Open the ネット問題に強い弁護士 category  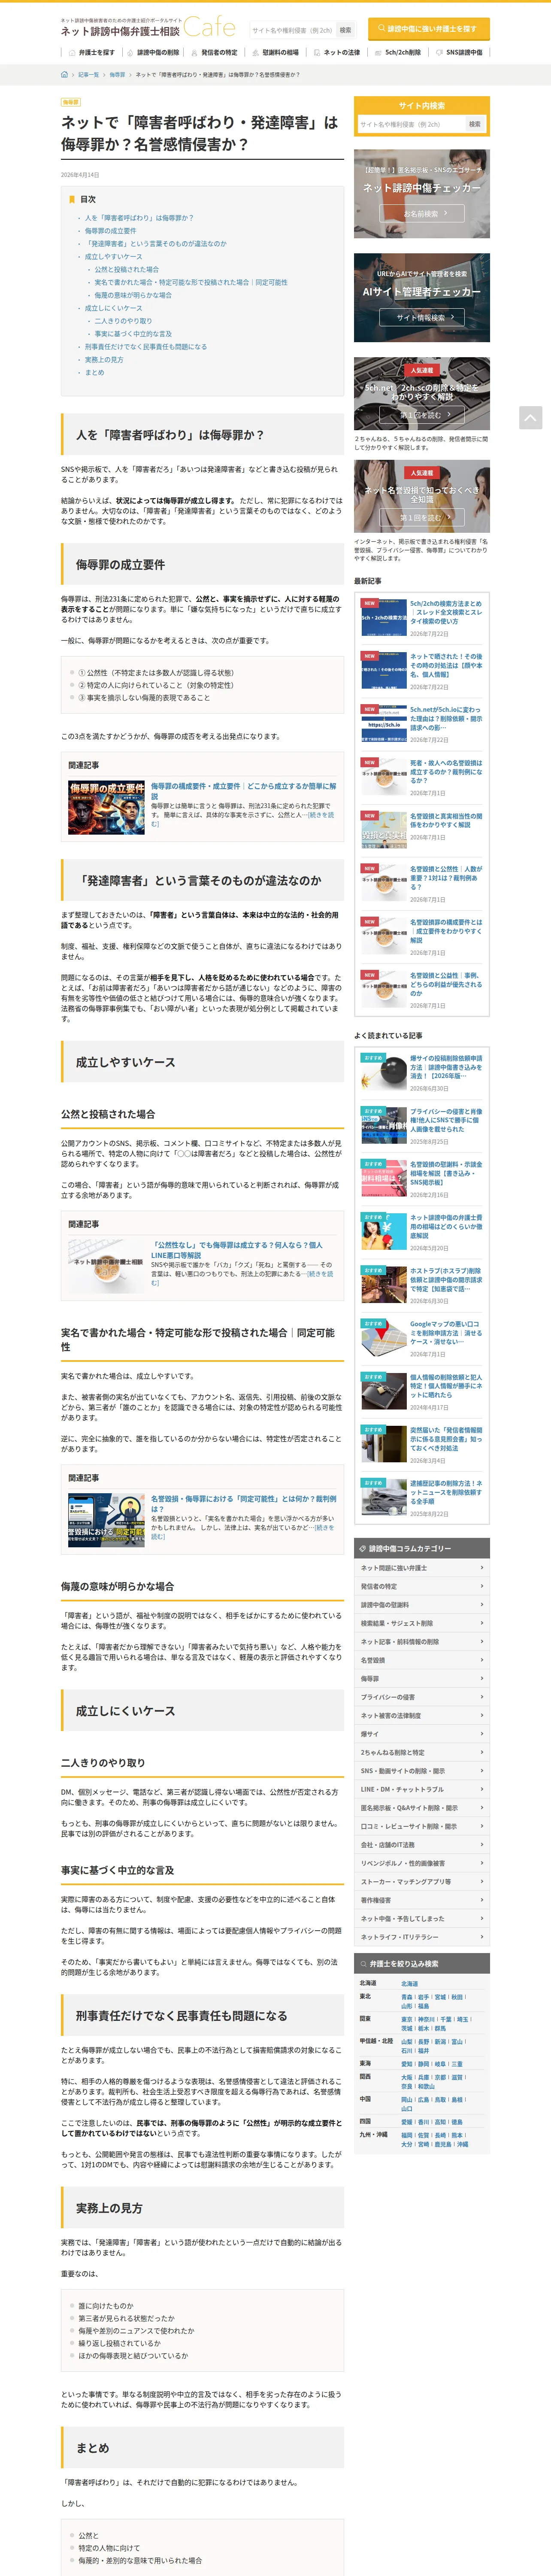point(422,1568)
